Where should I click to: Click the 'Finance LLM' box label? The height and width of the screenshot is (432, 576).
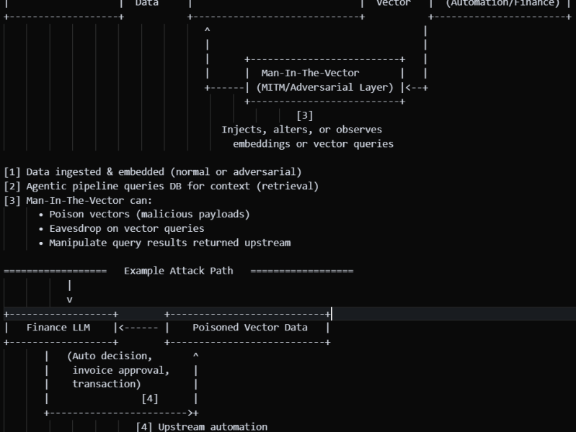click(x=58, y=328)
